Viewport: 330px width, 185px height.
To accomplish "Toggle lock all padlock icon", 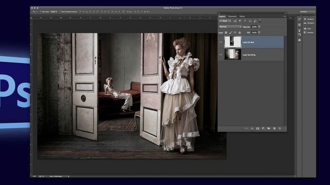I will (x=239, y=32).
